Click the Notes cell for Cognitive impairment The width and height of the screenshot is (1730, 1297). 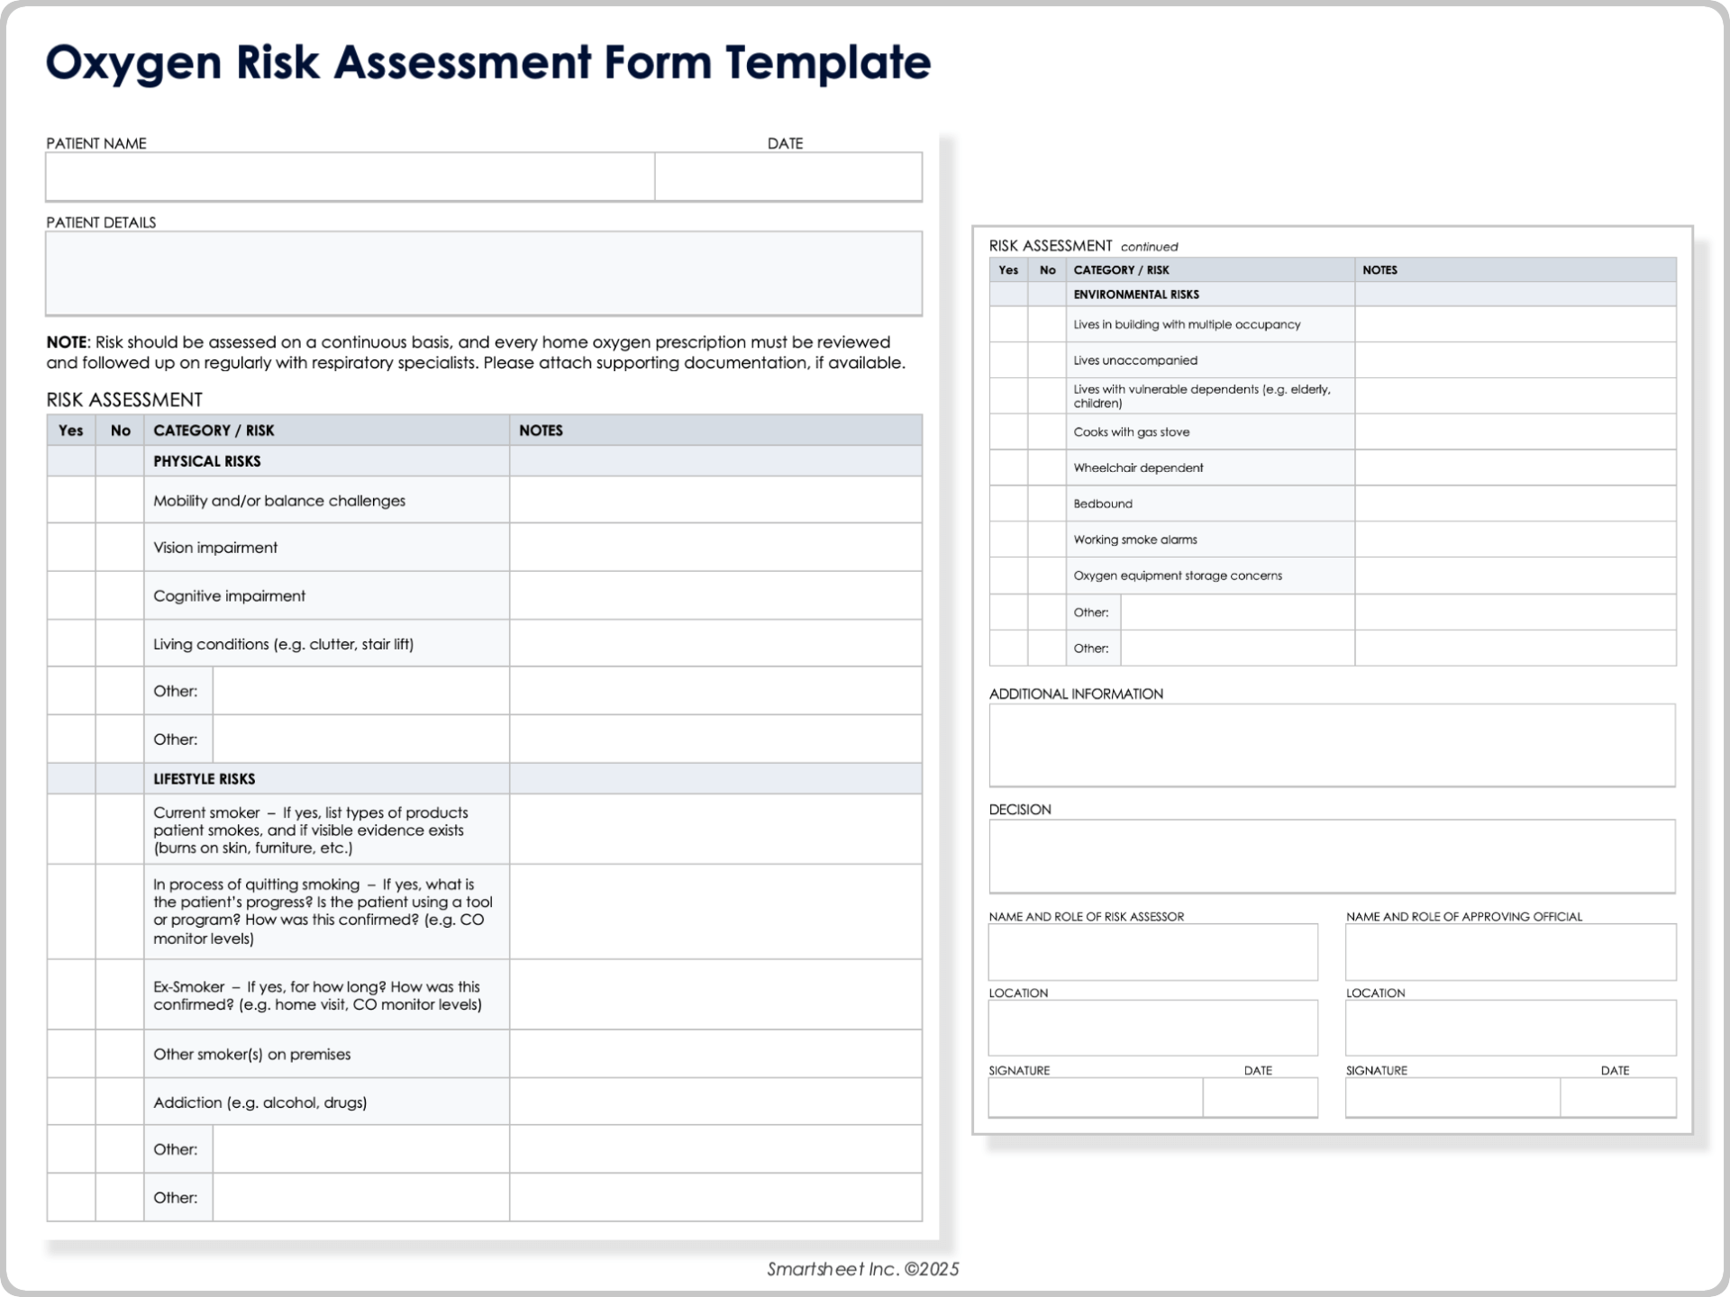coord(715,595)
